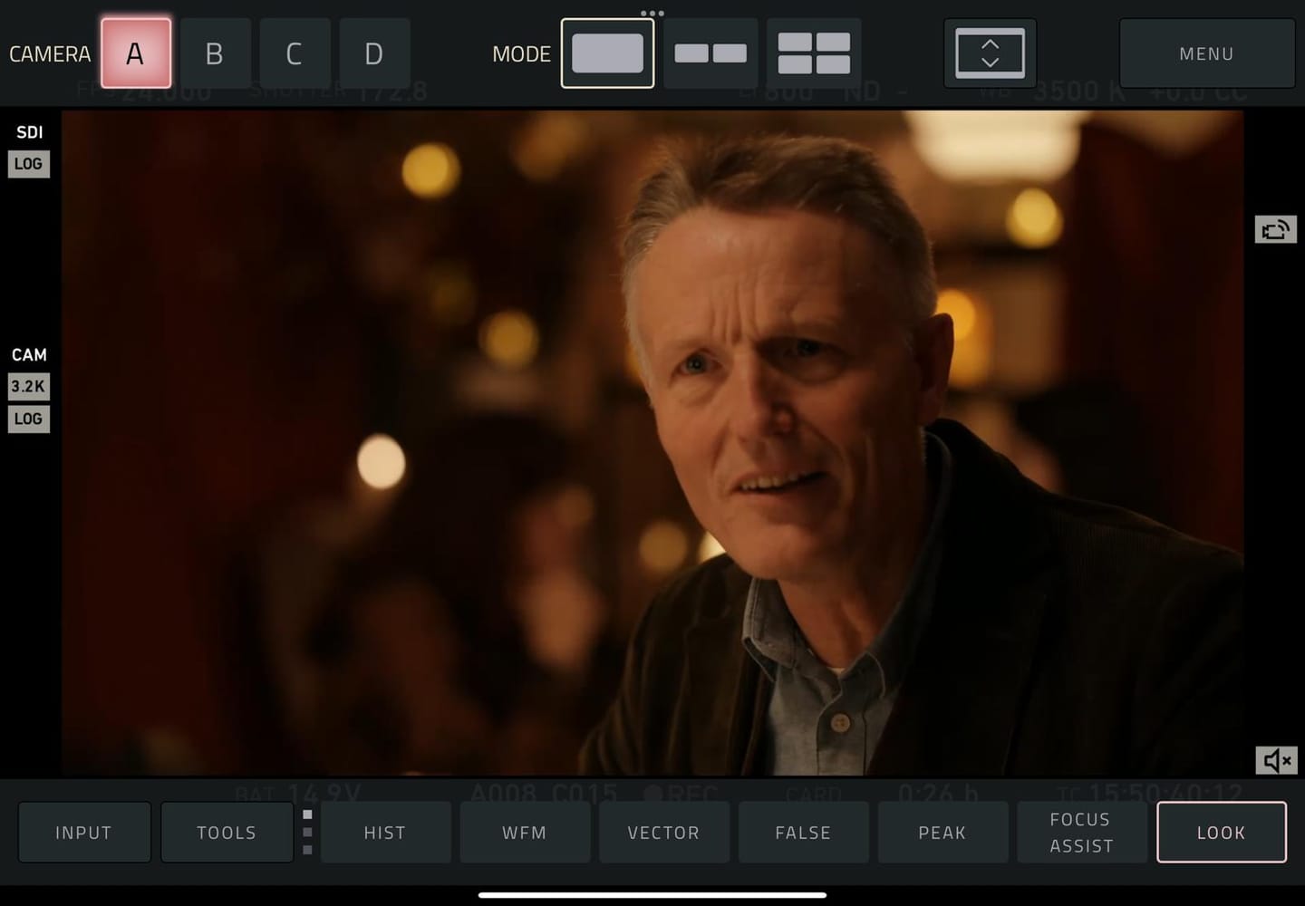Open the MENU
The image size is (1305, 906).
pos(1206,53)
